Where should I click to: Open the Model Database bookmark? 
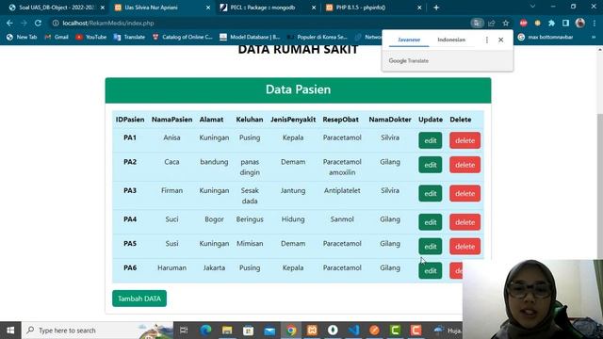point(250,37)
